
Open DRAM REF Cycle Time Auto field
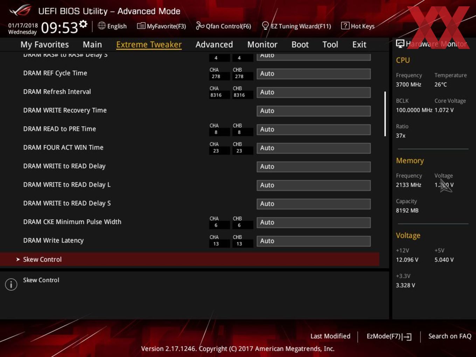(314, 74)
